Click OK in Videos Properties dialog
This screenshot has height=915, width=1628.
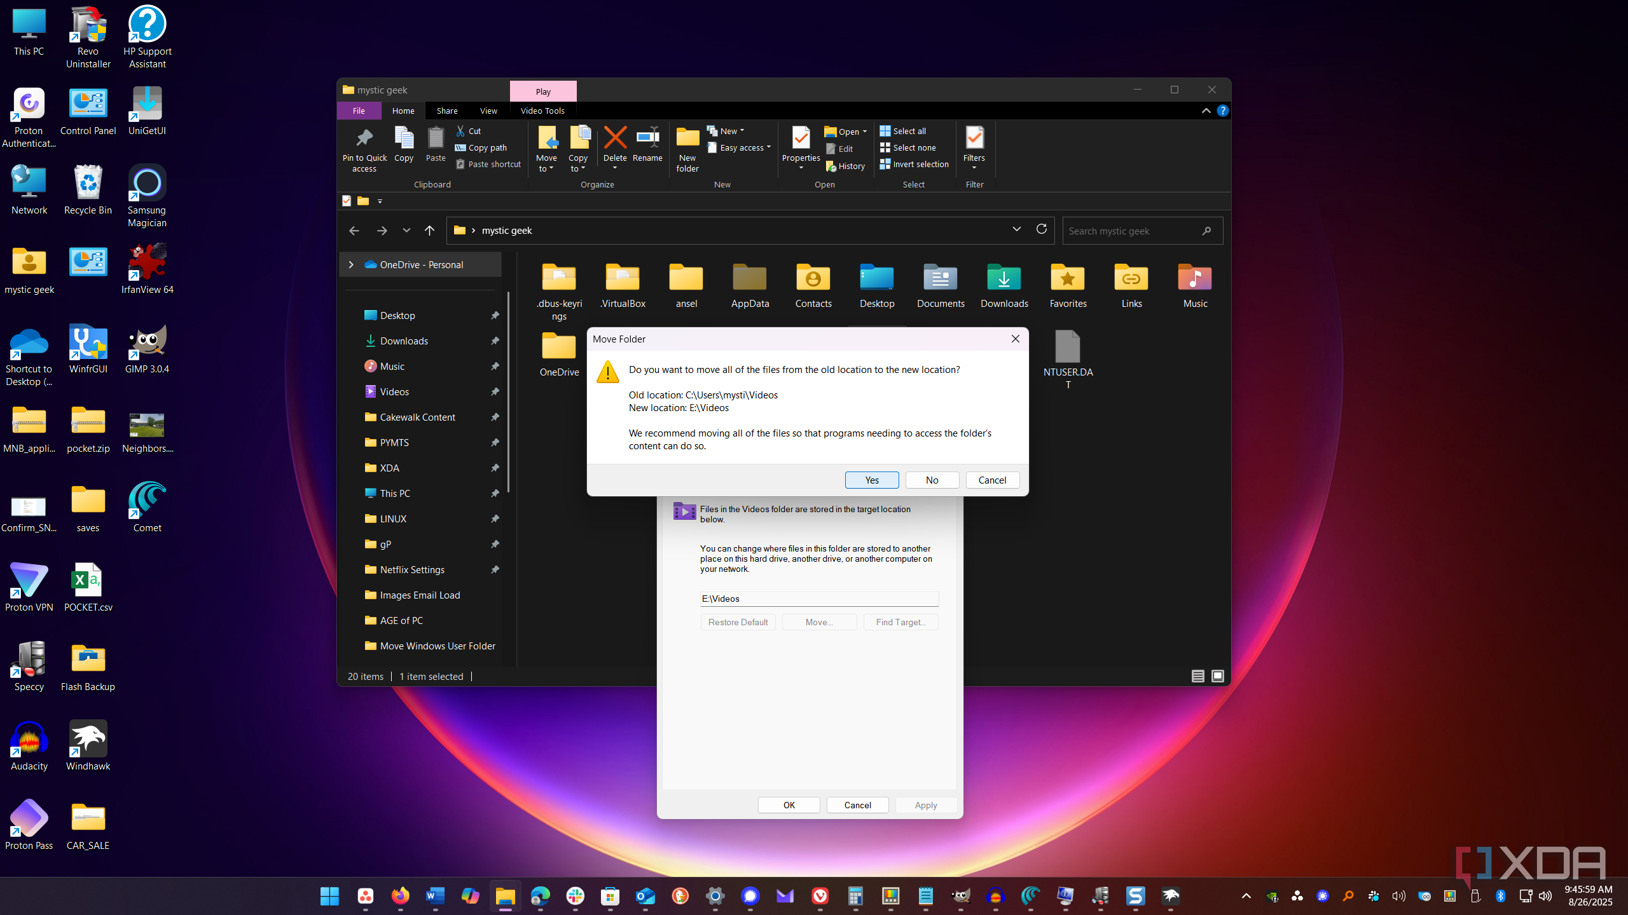[x=789, y=805]
